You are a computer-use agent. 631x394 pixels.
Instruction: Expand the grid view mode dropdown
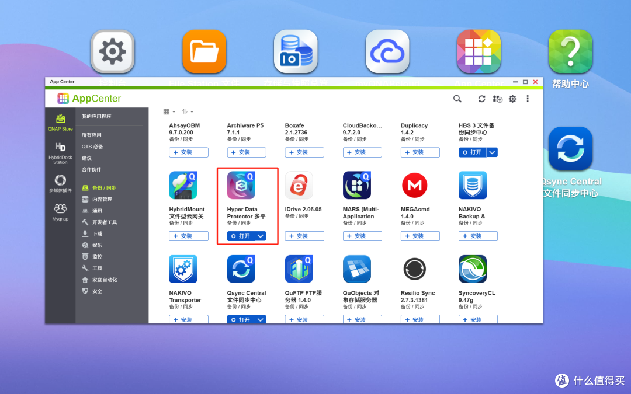169,111
